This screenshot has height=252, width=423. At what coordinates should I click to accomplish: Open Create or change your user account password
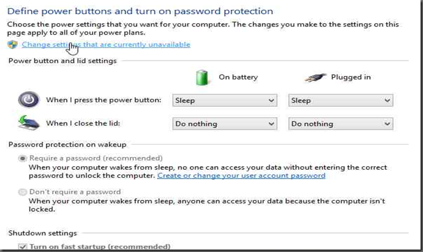pyautogui.click(x=241, y=175)
